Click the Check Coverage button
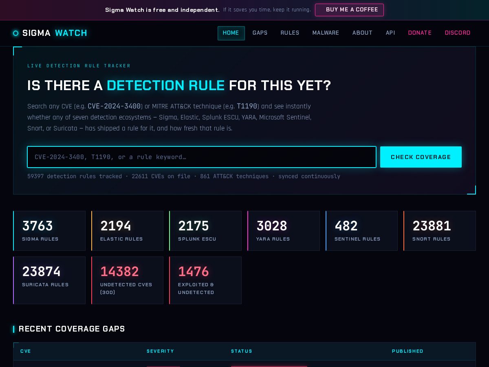489x367 pixels. click(x=421, y=157)
